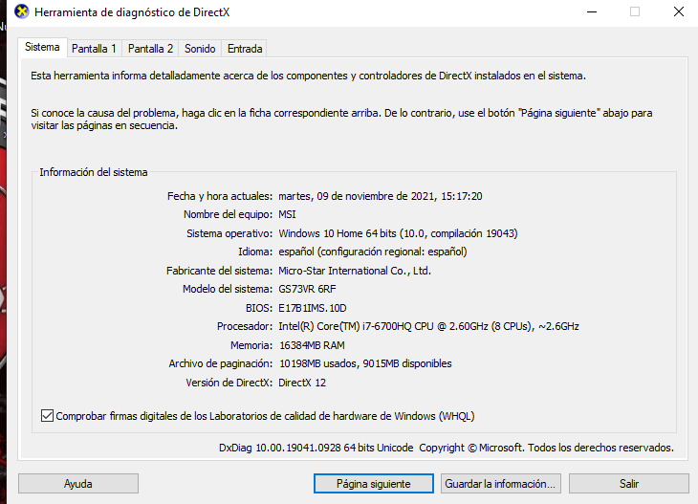698x504 pixels.
Task: Click the computer name value MSI
Action: pos(287,214)
